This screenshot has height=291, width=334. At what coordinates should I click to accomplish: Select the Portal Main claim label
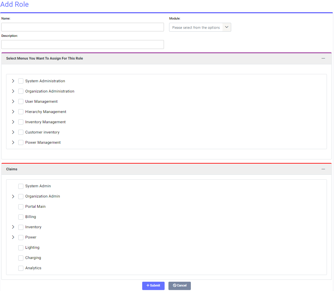point(35,206)
